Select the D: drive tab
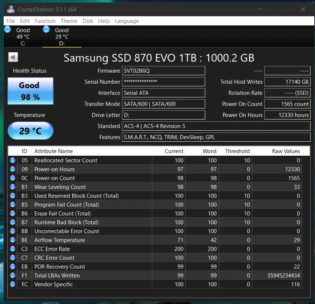The image size is (315, 304). click(62, 37)
